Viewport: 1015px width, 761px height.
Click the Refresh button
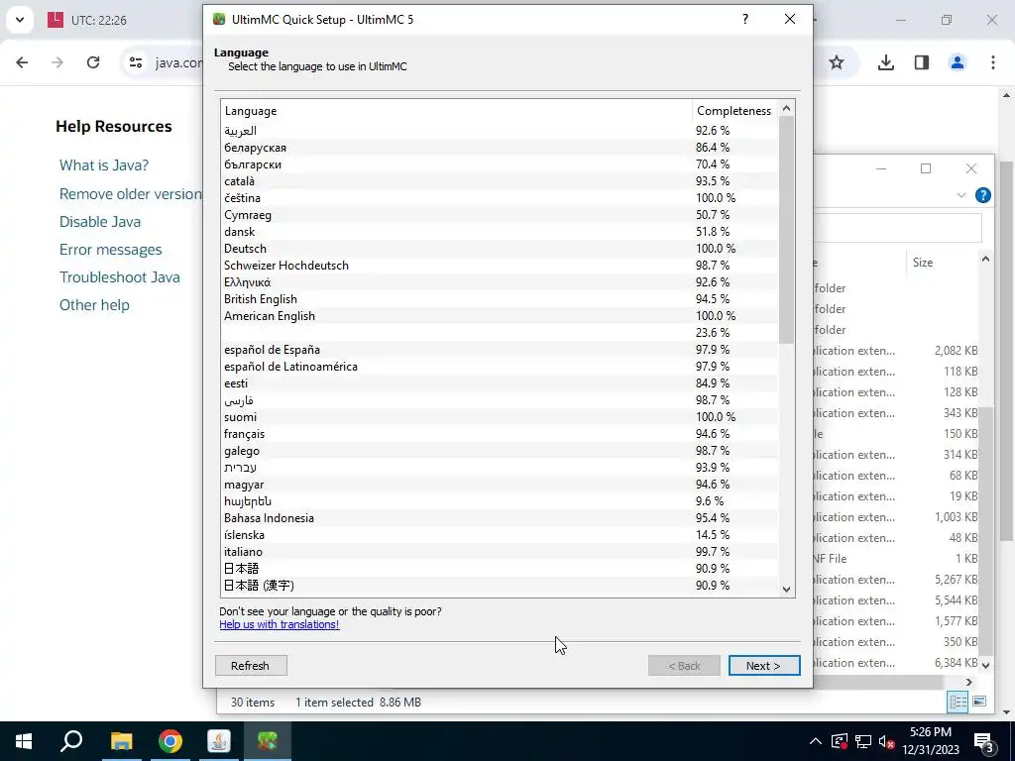tap(251, 665)
